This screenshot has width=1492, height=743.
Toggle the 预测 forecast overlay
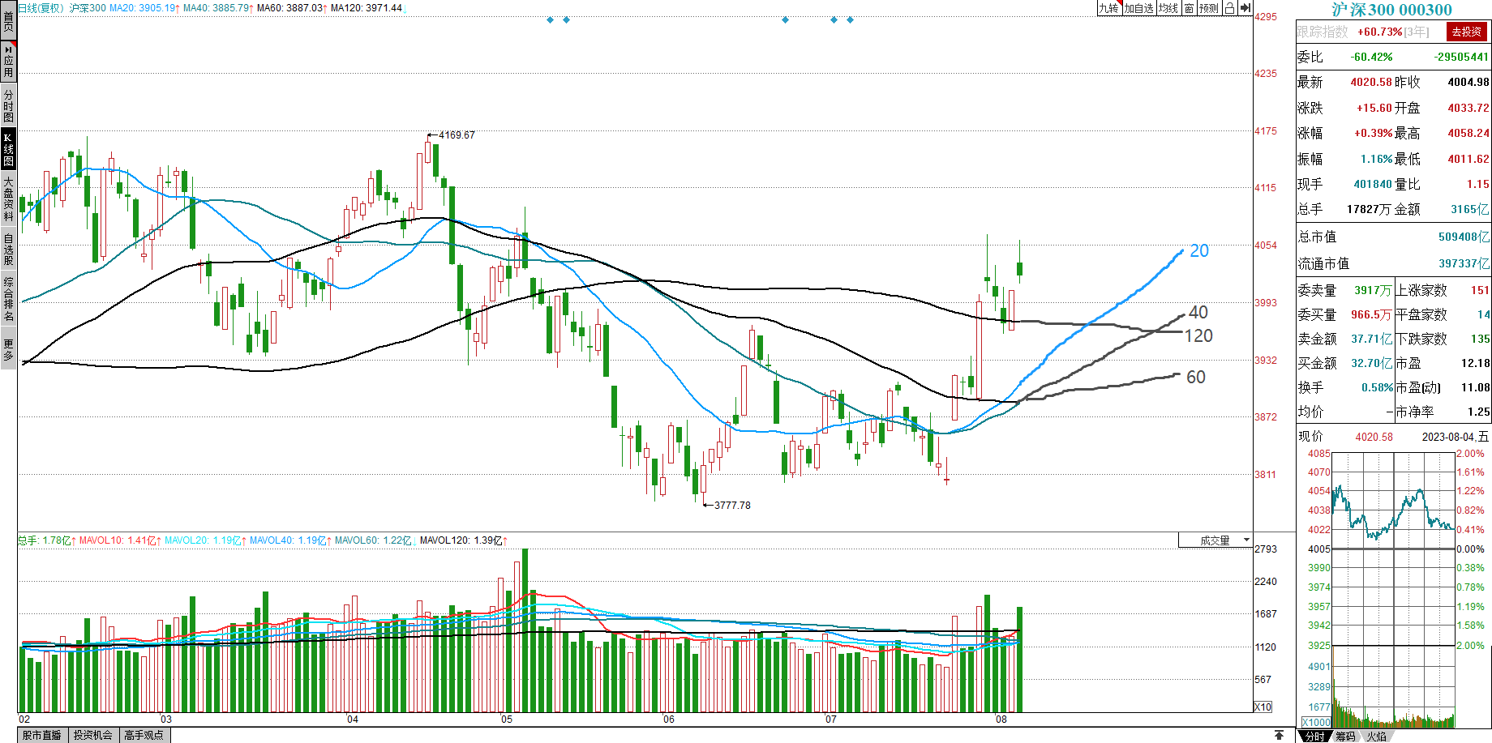tap(1208, 8)
